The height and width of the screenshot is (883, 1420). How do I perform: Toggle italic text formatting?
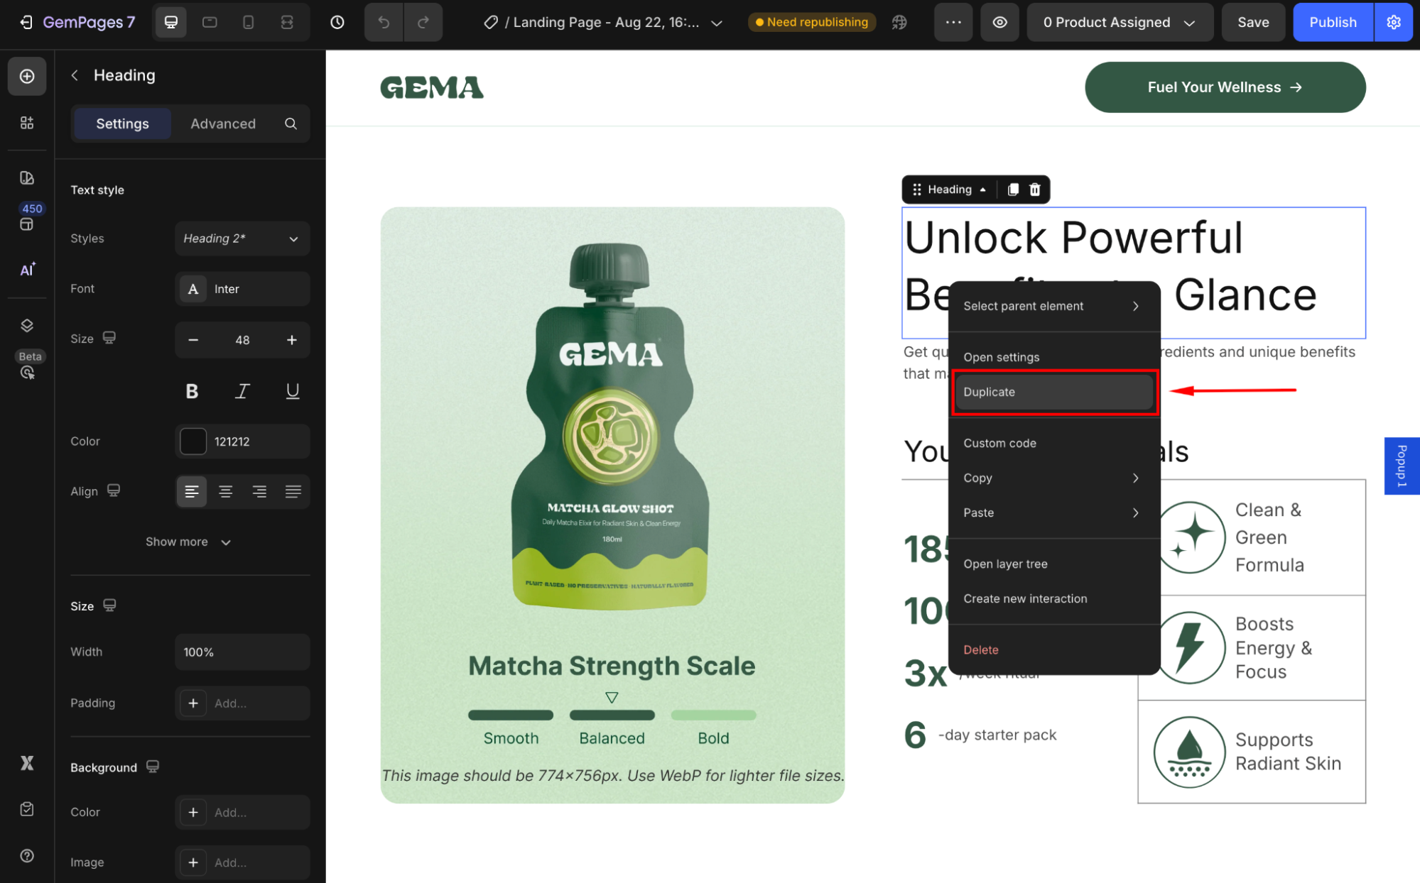point(242,391)
